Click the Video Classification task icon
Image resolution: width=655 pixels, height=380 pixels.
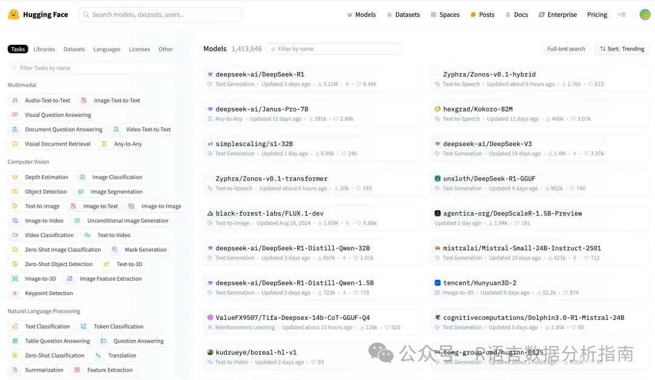15,235
